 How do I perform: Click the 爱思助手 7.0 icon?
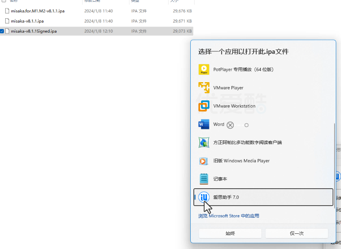204,197
